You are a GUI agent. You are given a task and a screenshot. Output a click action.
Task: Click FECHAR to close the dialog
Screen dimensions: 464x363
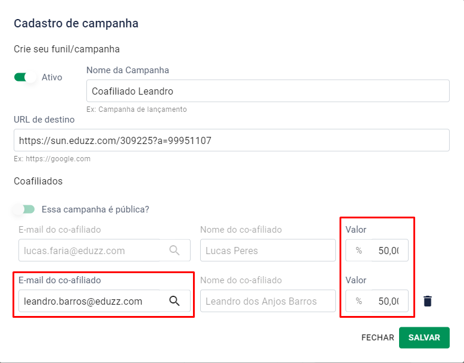[x=378, y=337]
